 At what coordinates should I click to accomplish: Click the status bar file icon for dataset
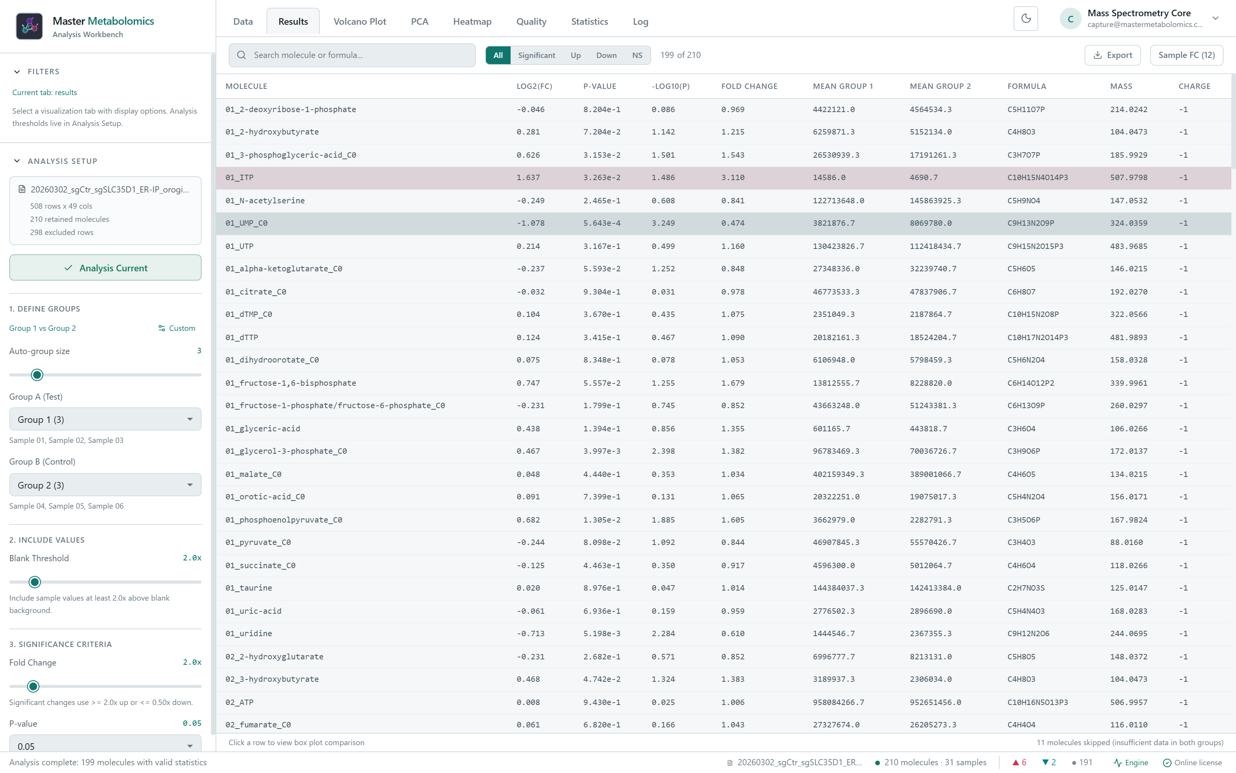point(730,763)
